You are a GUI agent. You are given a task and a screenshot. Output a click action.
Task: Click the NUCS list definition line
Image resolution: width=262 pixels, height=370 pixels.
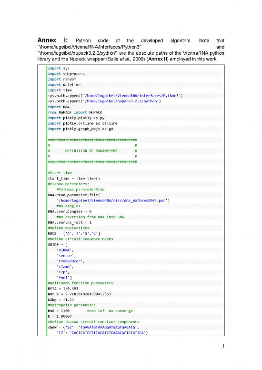[x=74, y=233]
